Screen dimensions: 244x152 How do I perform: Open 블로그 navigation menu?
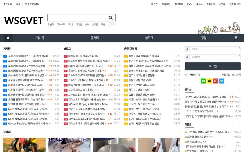tap(149, 38)
